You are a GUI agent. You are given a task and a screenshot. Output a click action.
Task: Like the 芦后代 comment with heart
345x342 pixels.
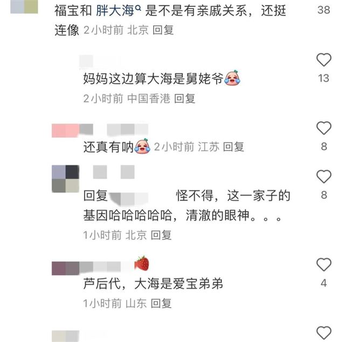click(x=323, y=264)
